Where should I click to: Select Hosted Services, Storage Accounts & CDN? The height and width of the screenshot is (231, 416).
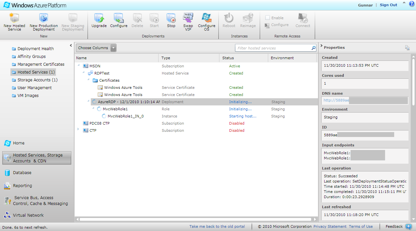tap(37, 158)
